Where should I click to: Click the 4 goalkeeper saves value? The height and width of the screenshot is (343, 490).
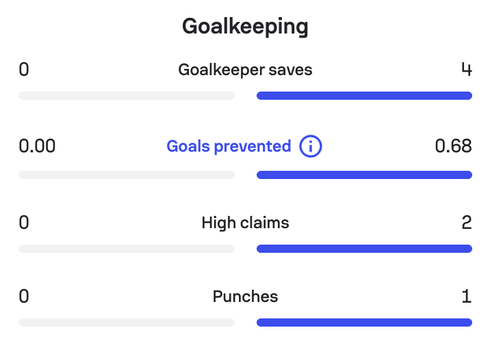(x=467, y=69)
